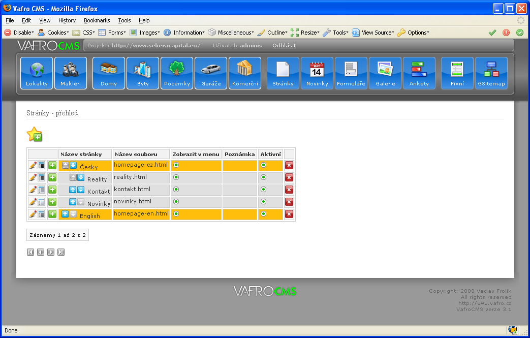The width and height of the screenshot is (530, 338).
Task: Go to previous page of records
Action: click(x=41, y=252)
